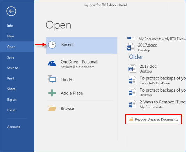This screenshot has height=152, width=186.
Task: Select the Recent clock icon
Action: (x=52, y=45)
